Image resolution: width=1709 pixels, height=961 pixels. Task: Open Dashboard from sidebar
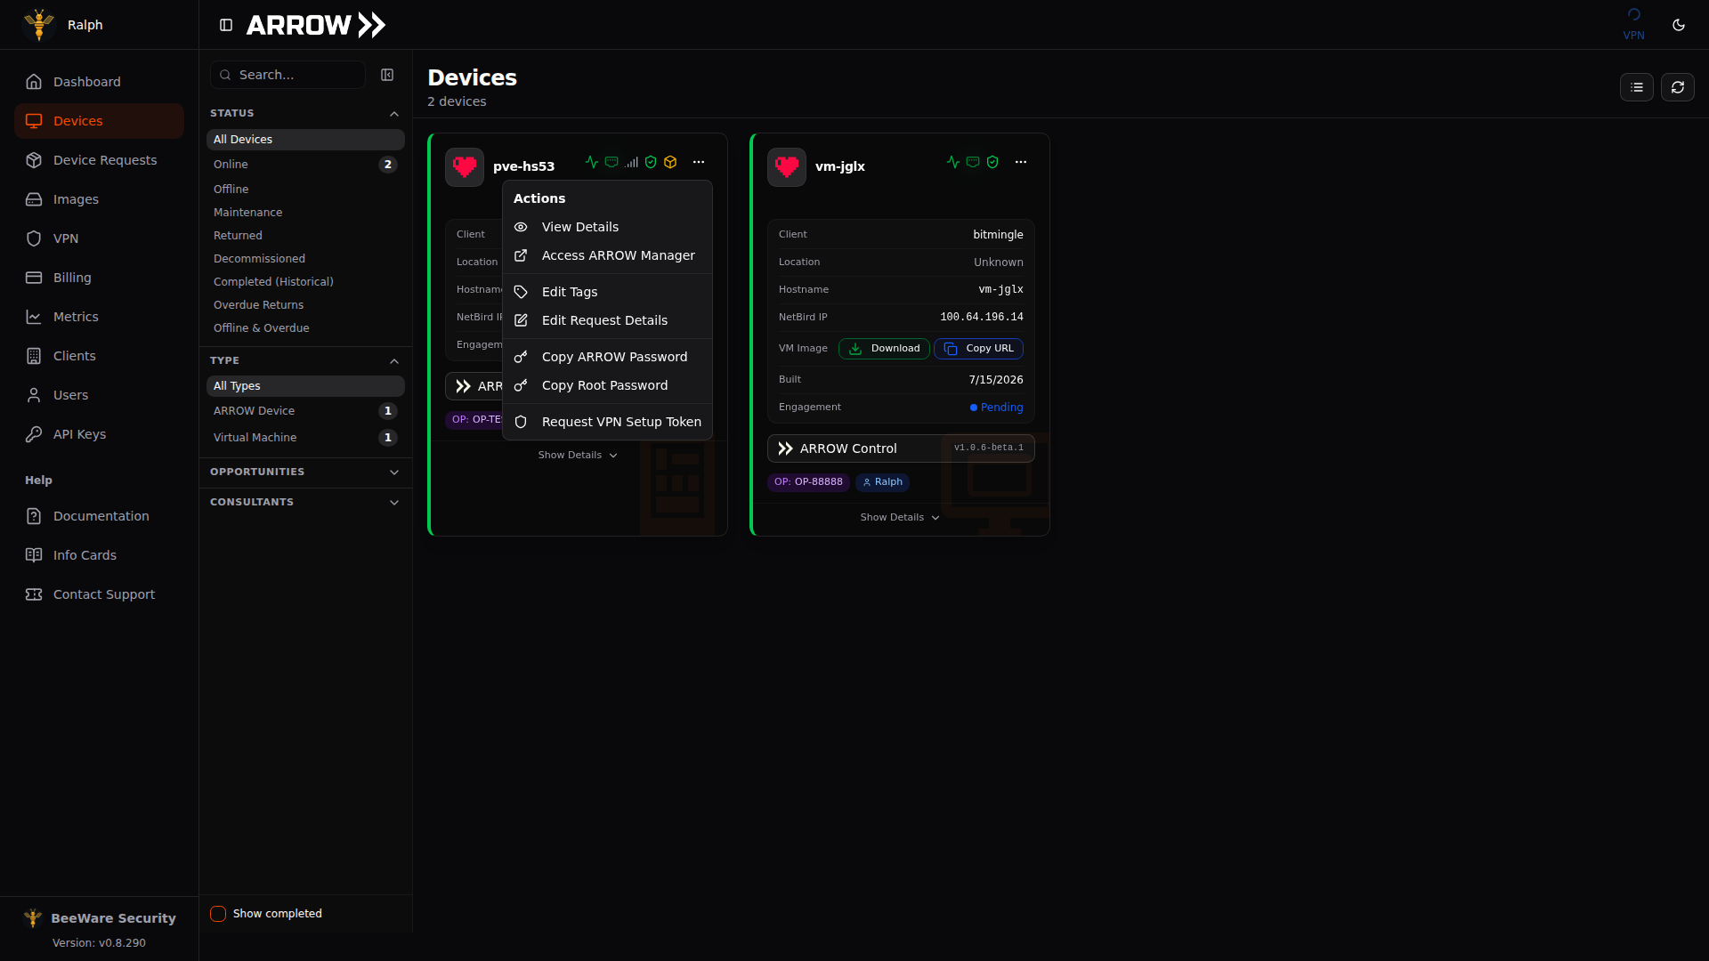pyautogui.click(x=99, y=82)
